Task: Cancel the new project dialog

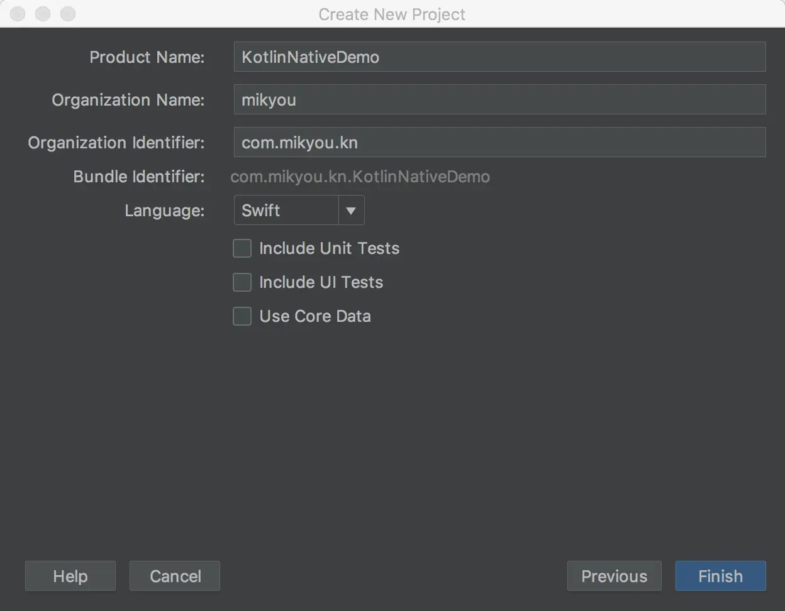Action: pyautogui.click(x=175, y=576)
